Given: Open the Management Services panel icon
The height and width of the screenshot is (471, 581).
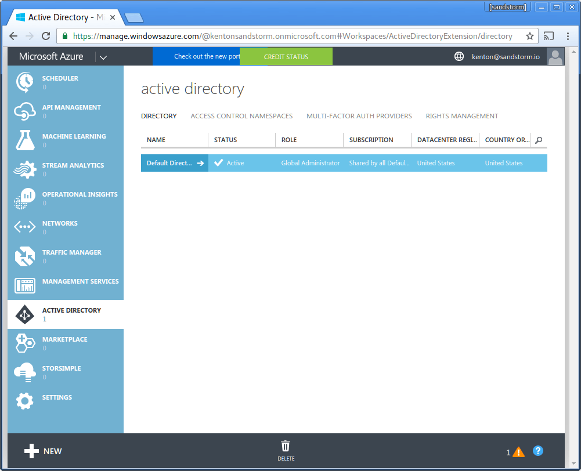Looking at the screenshot, I should [25, 285].
